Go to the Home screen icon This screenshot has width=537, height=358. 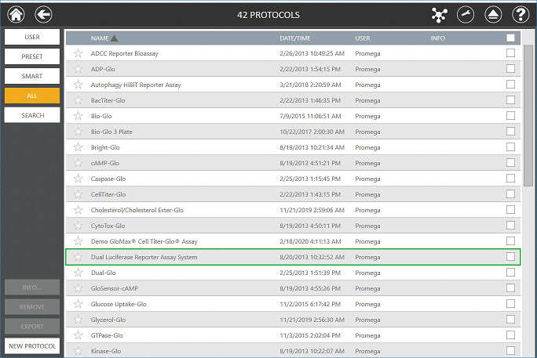16,14
